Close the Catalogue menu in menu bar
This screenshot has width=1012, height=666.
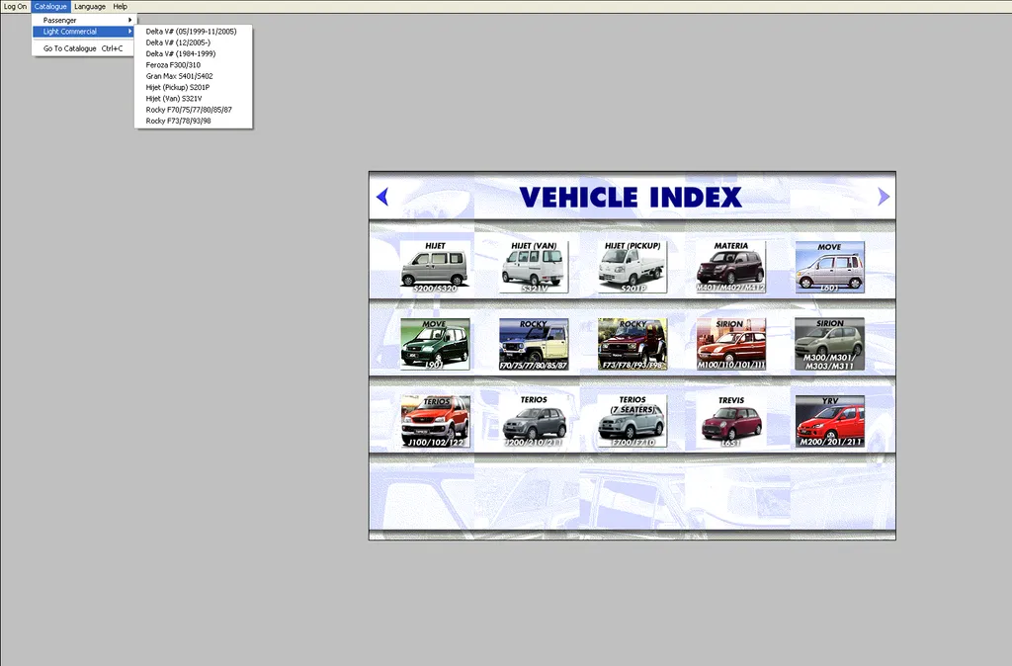click(50, 7)
